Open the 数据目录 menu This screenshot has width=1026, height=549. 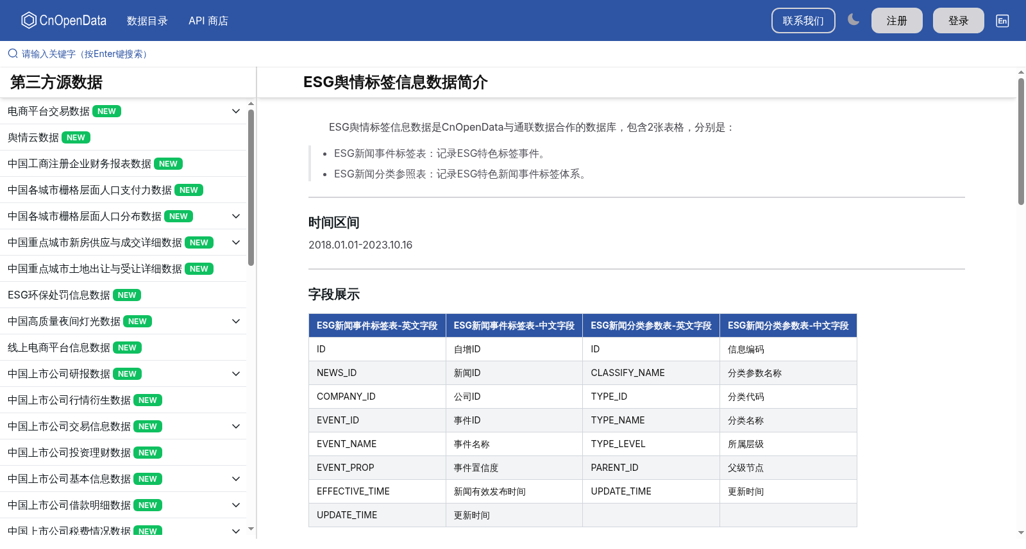pyautogui.click(x=147, y=20)
